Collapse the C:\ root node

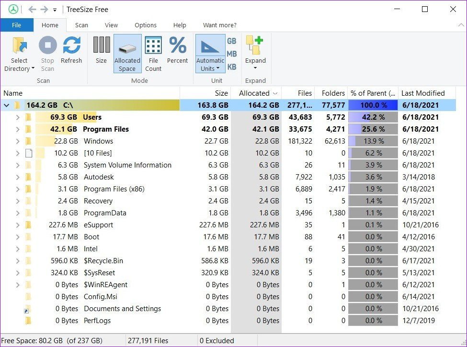[7, 105]
